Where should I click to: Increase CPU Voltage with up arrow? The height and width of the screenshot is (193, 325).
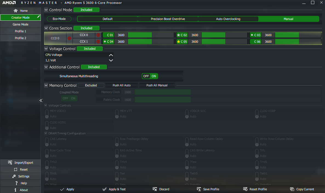coord(111,55)
